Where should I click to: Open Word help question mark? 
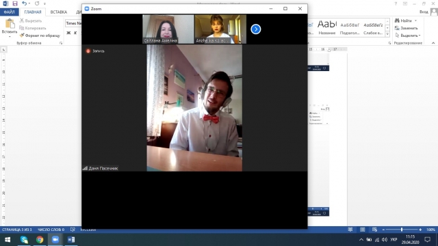pyautogui.click(x=396, y=3)
